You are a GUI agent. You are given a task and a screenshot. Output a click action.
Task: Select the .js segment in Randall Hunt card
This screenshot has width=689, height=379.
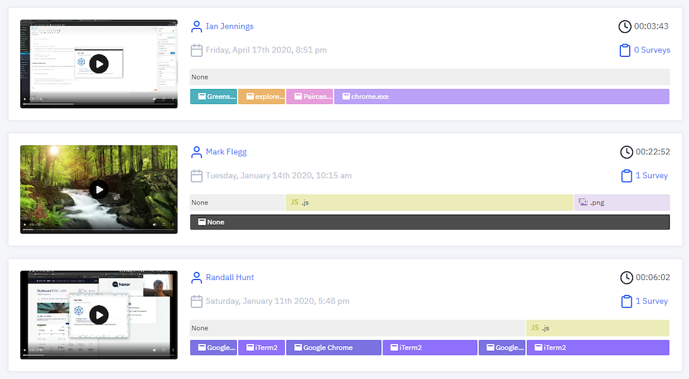pos(598,328)
